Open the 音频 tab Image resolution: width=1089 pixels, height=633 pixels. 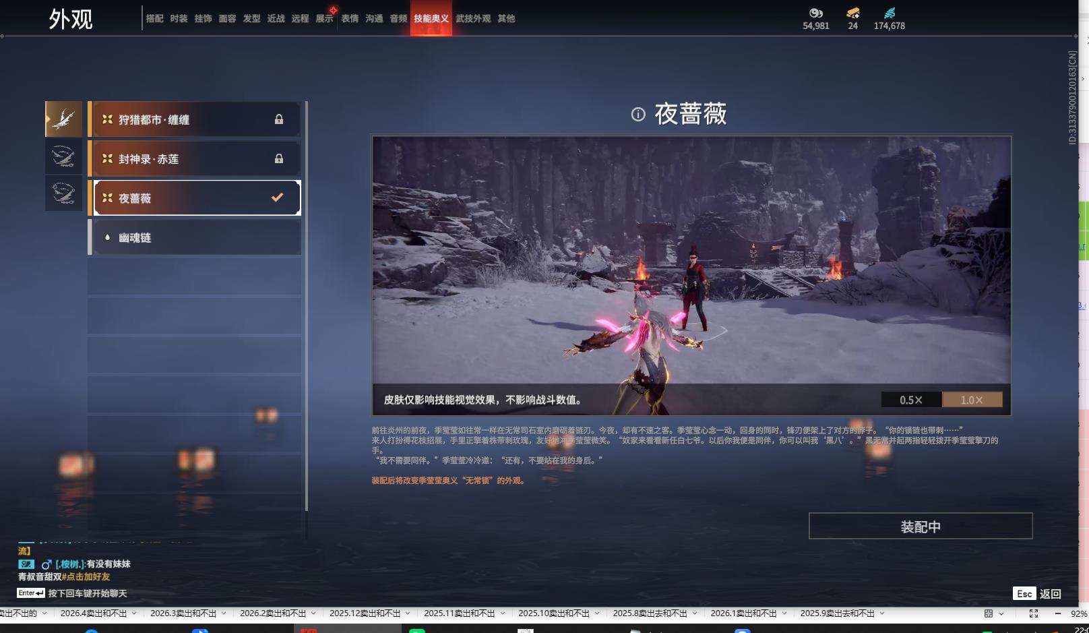pyautogui.click(x=398, y=19)
